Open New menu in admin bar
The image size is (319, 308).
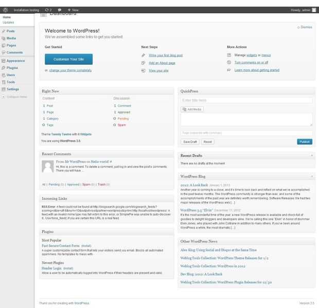tap(73, 10)
